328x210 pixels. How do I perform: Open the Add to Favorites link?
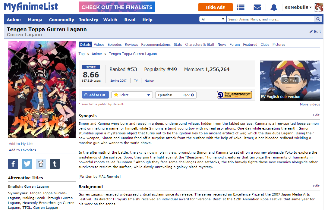click(x=22, y=150)
